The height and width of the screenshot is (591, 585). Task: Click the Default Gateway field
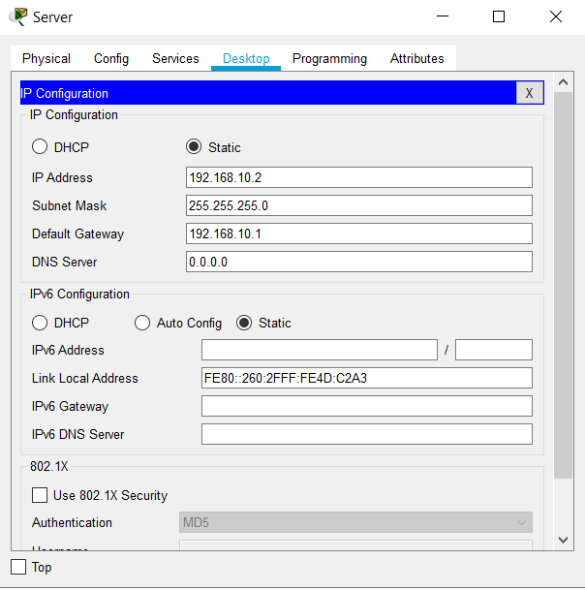[359, 233]
